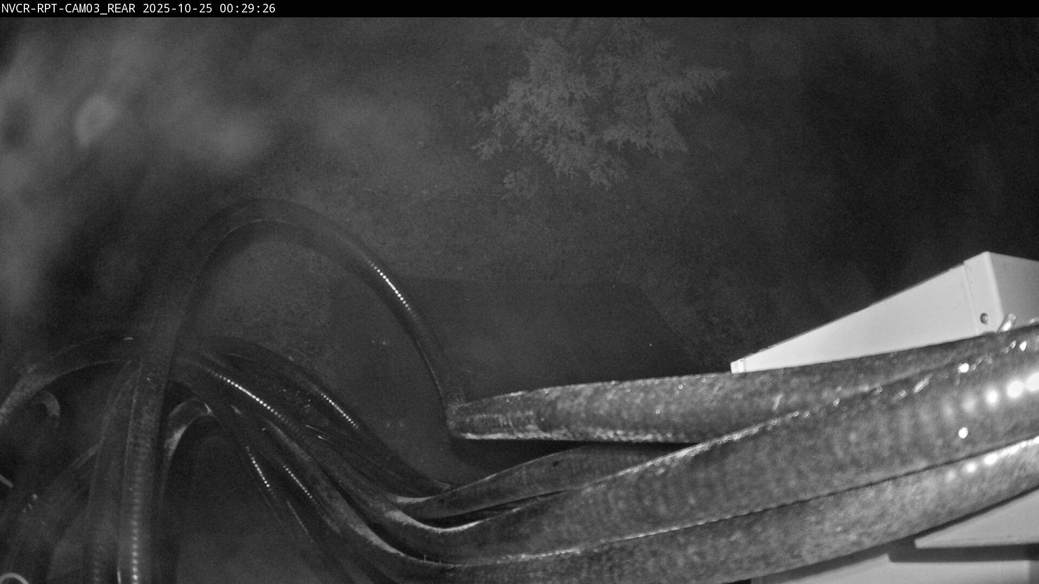Click the 00:29:26 time stamp overlay
The width and height of the screenshot is (1039, 584).
coord(247,8)
